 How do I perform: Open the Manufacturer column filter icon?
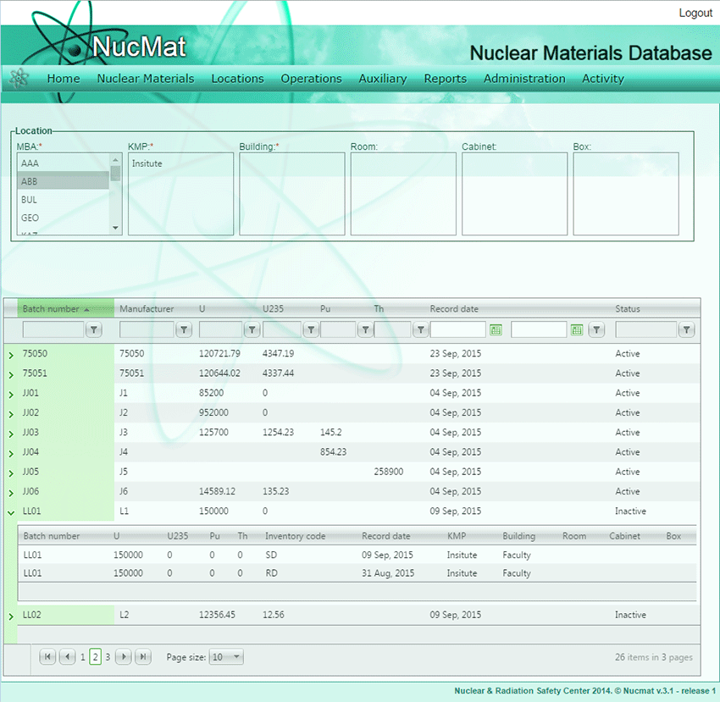click(184, 329)
